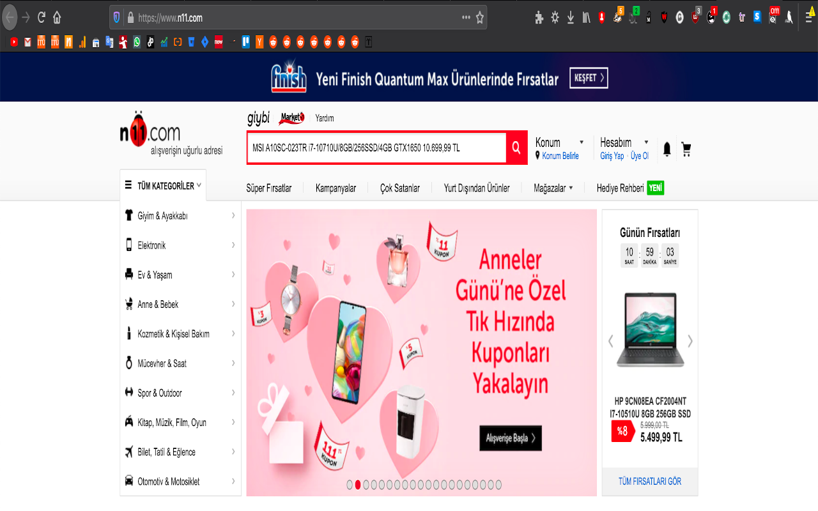Open the browser gear settings icon

(555, 18)
